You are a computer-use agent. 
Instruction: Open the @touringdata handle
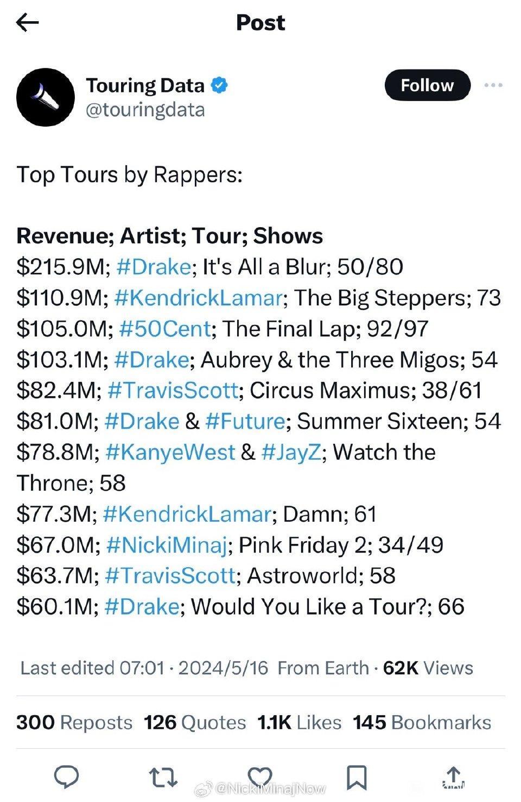145,110
